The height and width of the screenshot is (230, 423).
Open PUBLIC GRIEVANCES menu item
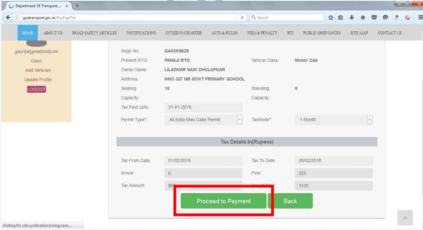[322, 33]
